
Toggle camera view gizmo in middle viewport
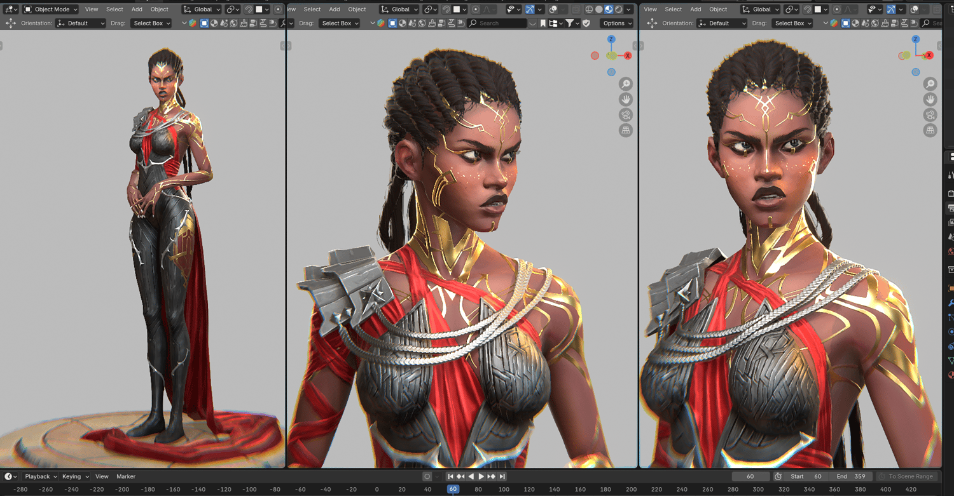coord(626,115)
